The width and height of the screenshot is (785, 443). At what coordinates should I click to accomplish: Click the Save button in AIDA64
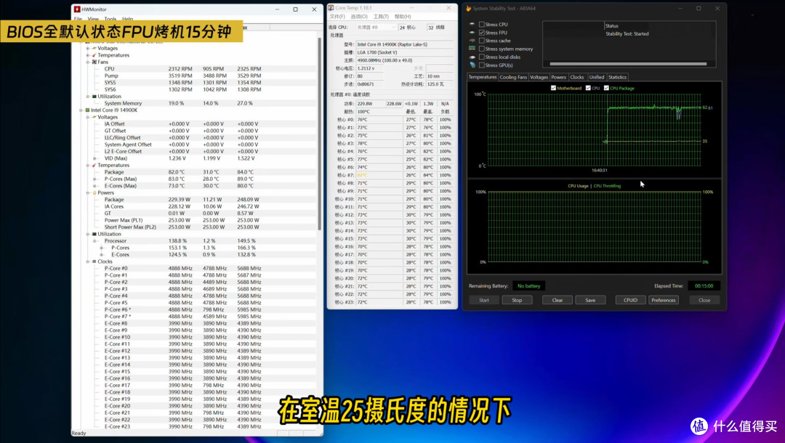[x=590, y=300]
